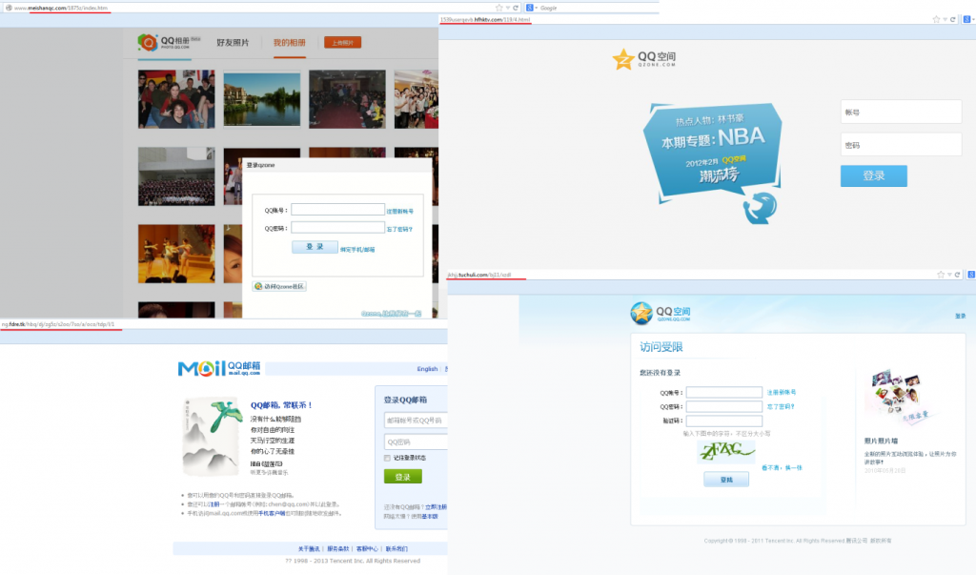Click the meishanqc.com address bar URL
The height and width of the screenshot is (575, 976).
[61, 8]
